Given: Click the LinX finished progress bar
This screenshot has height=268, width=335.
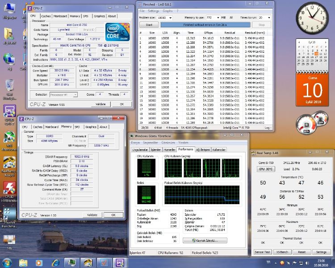Looking at the screenshot, I should pyautogui.click(x=205, y=25).
